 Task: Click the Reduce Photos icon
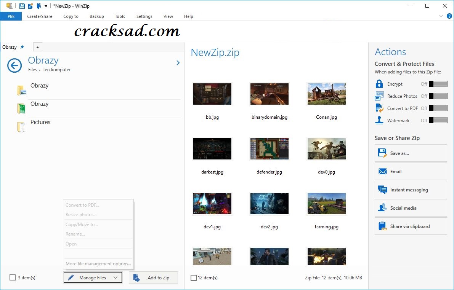tap(379, 96)
